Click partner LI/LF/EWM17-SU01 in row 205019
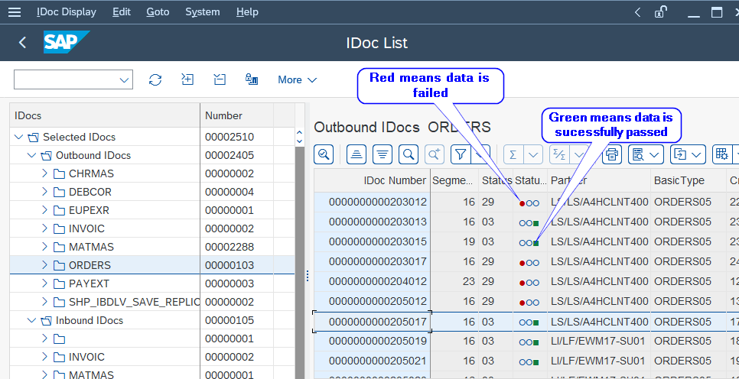Image resolution: width=739 pixels, height=379 pixels. coord(597,341)
